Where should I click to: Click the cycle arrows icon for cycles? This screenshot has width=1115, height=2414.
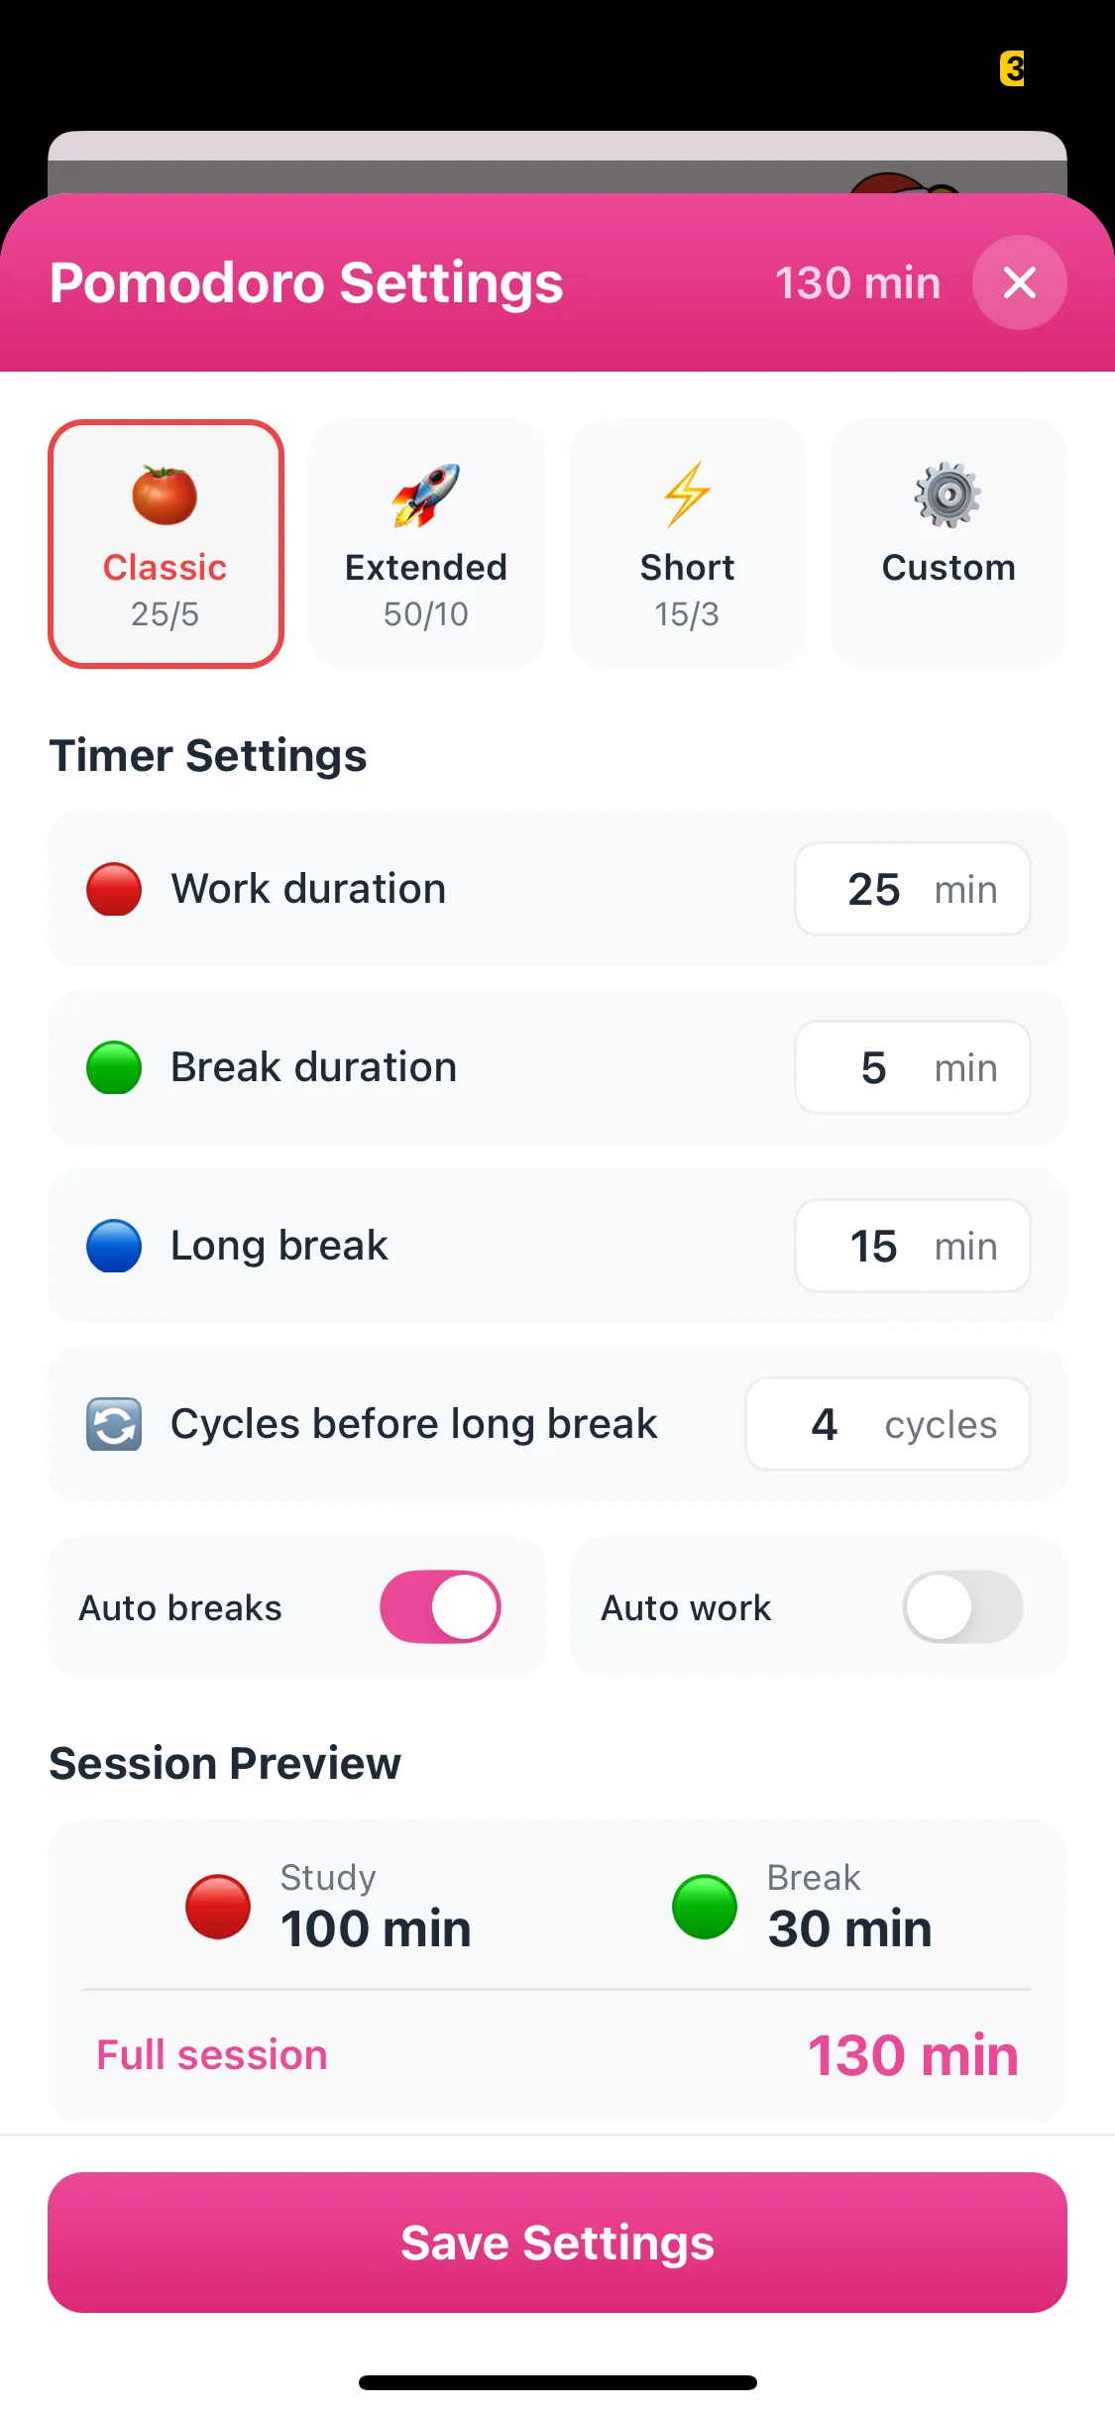pos(114,1424)
